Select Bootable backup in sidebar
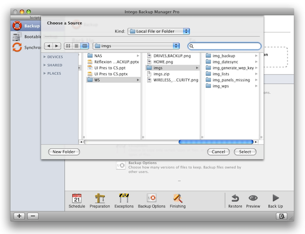Image resolution: width=305 pixels, height=234 pixels. click(x=25, y=37)
